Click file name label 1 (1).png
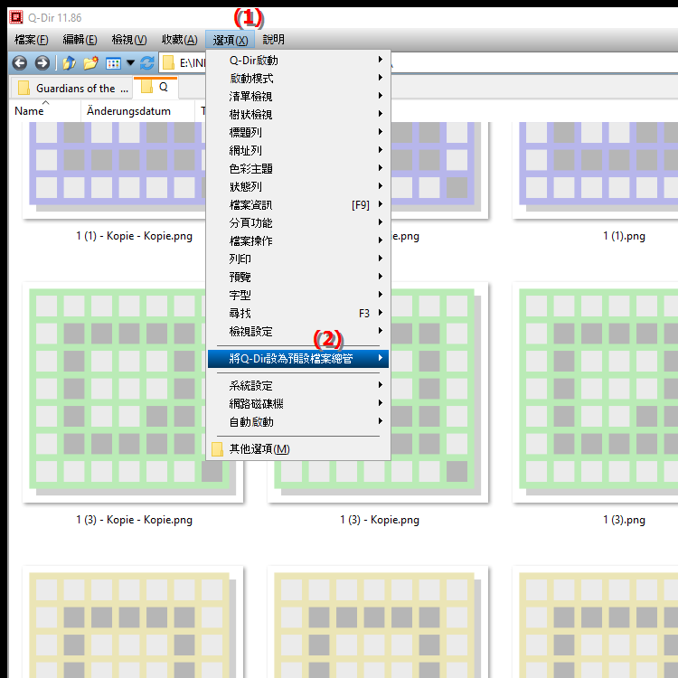This screenshot has width=678, height=678. (624, 236)
